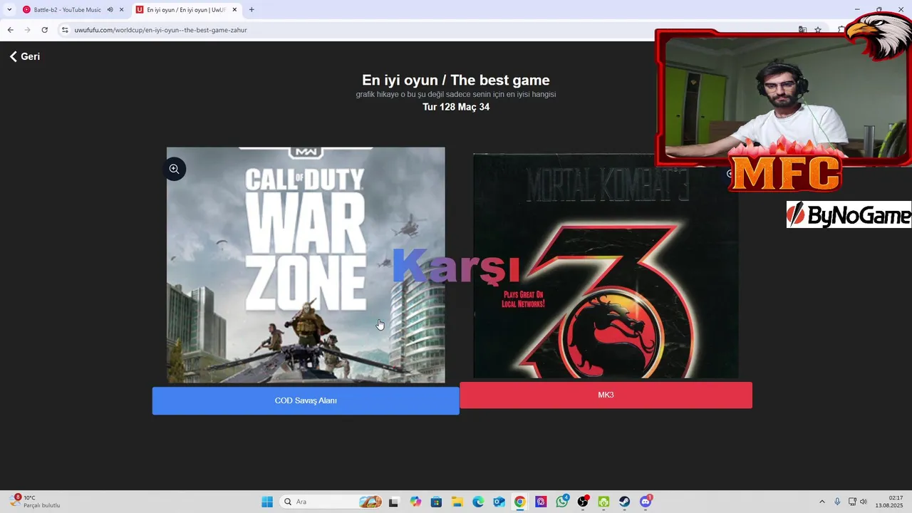Image resolution: width=912 pixels, height=513 pixels.
Task: Open the weather widget showing 10°C
Action: pyautogui.click(x=34, y=502)
